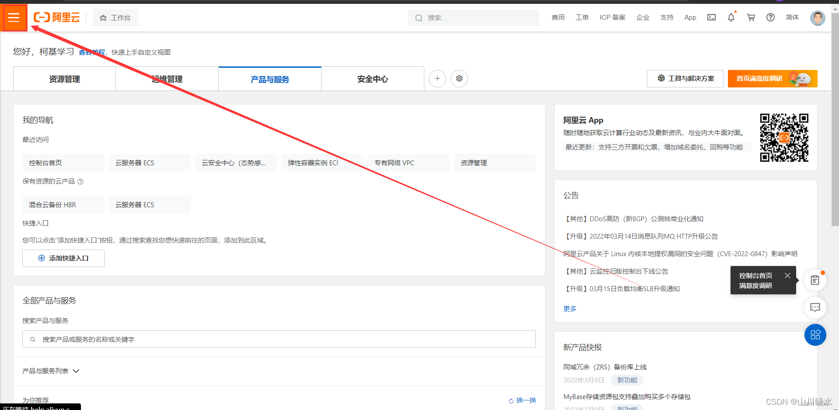Open the survey clipboard floating icon
Viewport: 839px width, 410px height.
click(x=815, y=280)
